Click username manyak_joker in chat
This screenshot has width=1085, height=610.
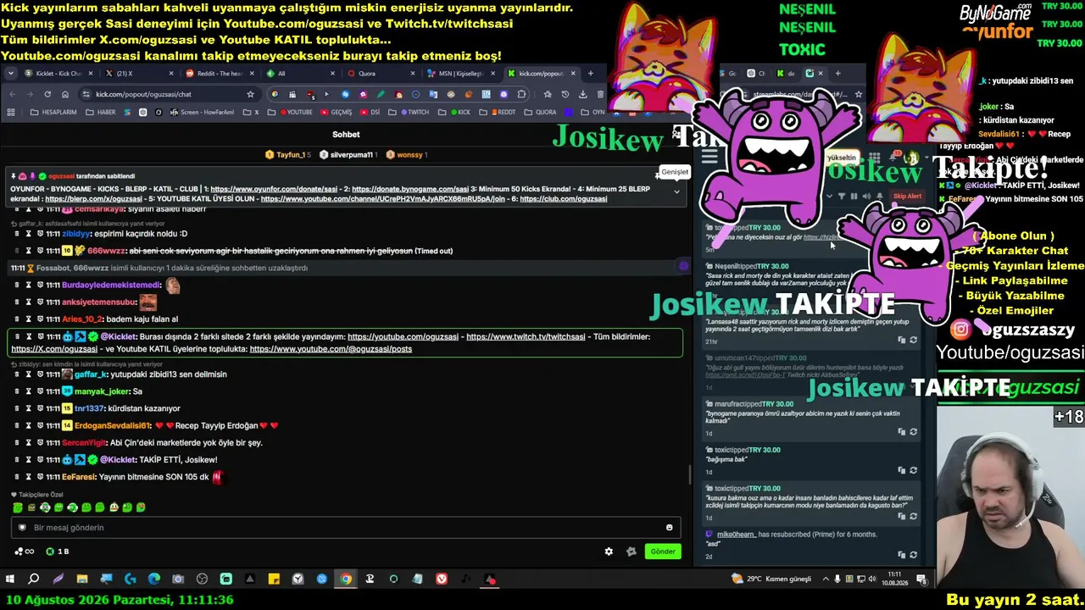pyautogui.click(x=103, y=391)
